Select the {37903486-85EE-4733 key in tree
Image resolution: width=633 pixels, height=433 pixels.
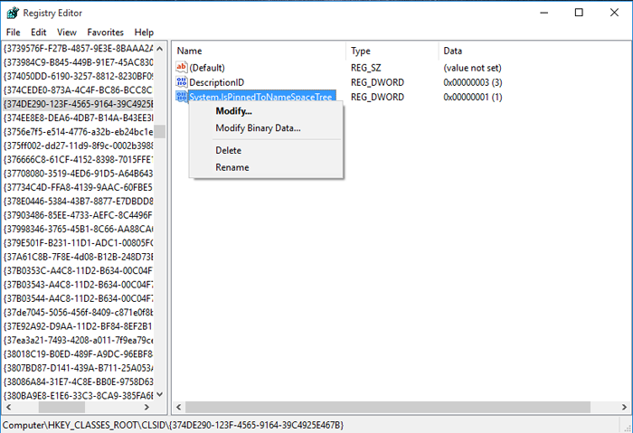[79, 215]
